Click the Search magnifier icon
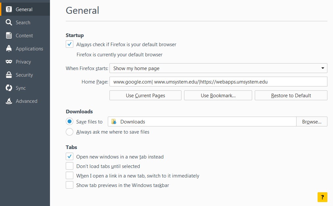 click(x=9, y=22)
